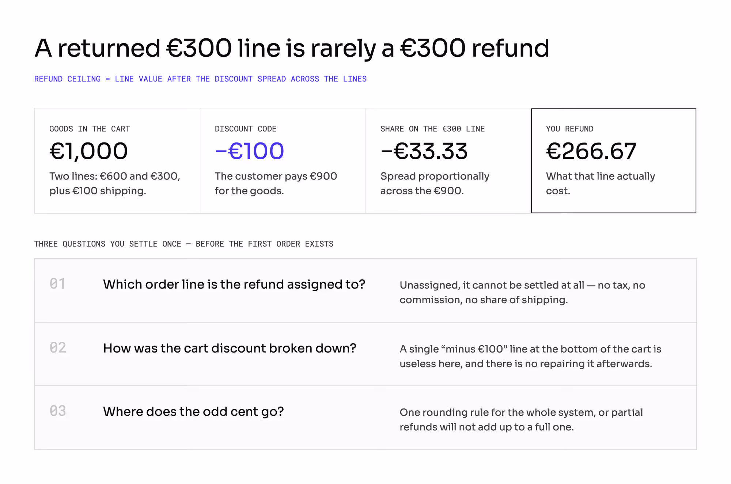The height and width of the screenshot is (484, 731).
Task: Select the 02 row number label
Action: pyautogui.click(x=58, y=347)
